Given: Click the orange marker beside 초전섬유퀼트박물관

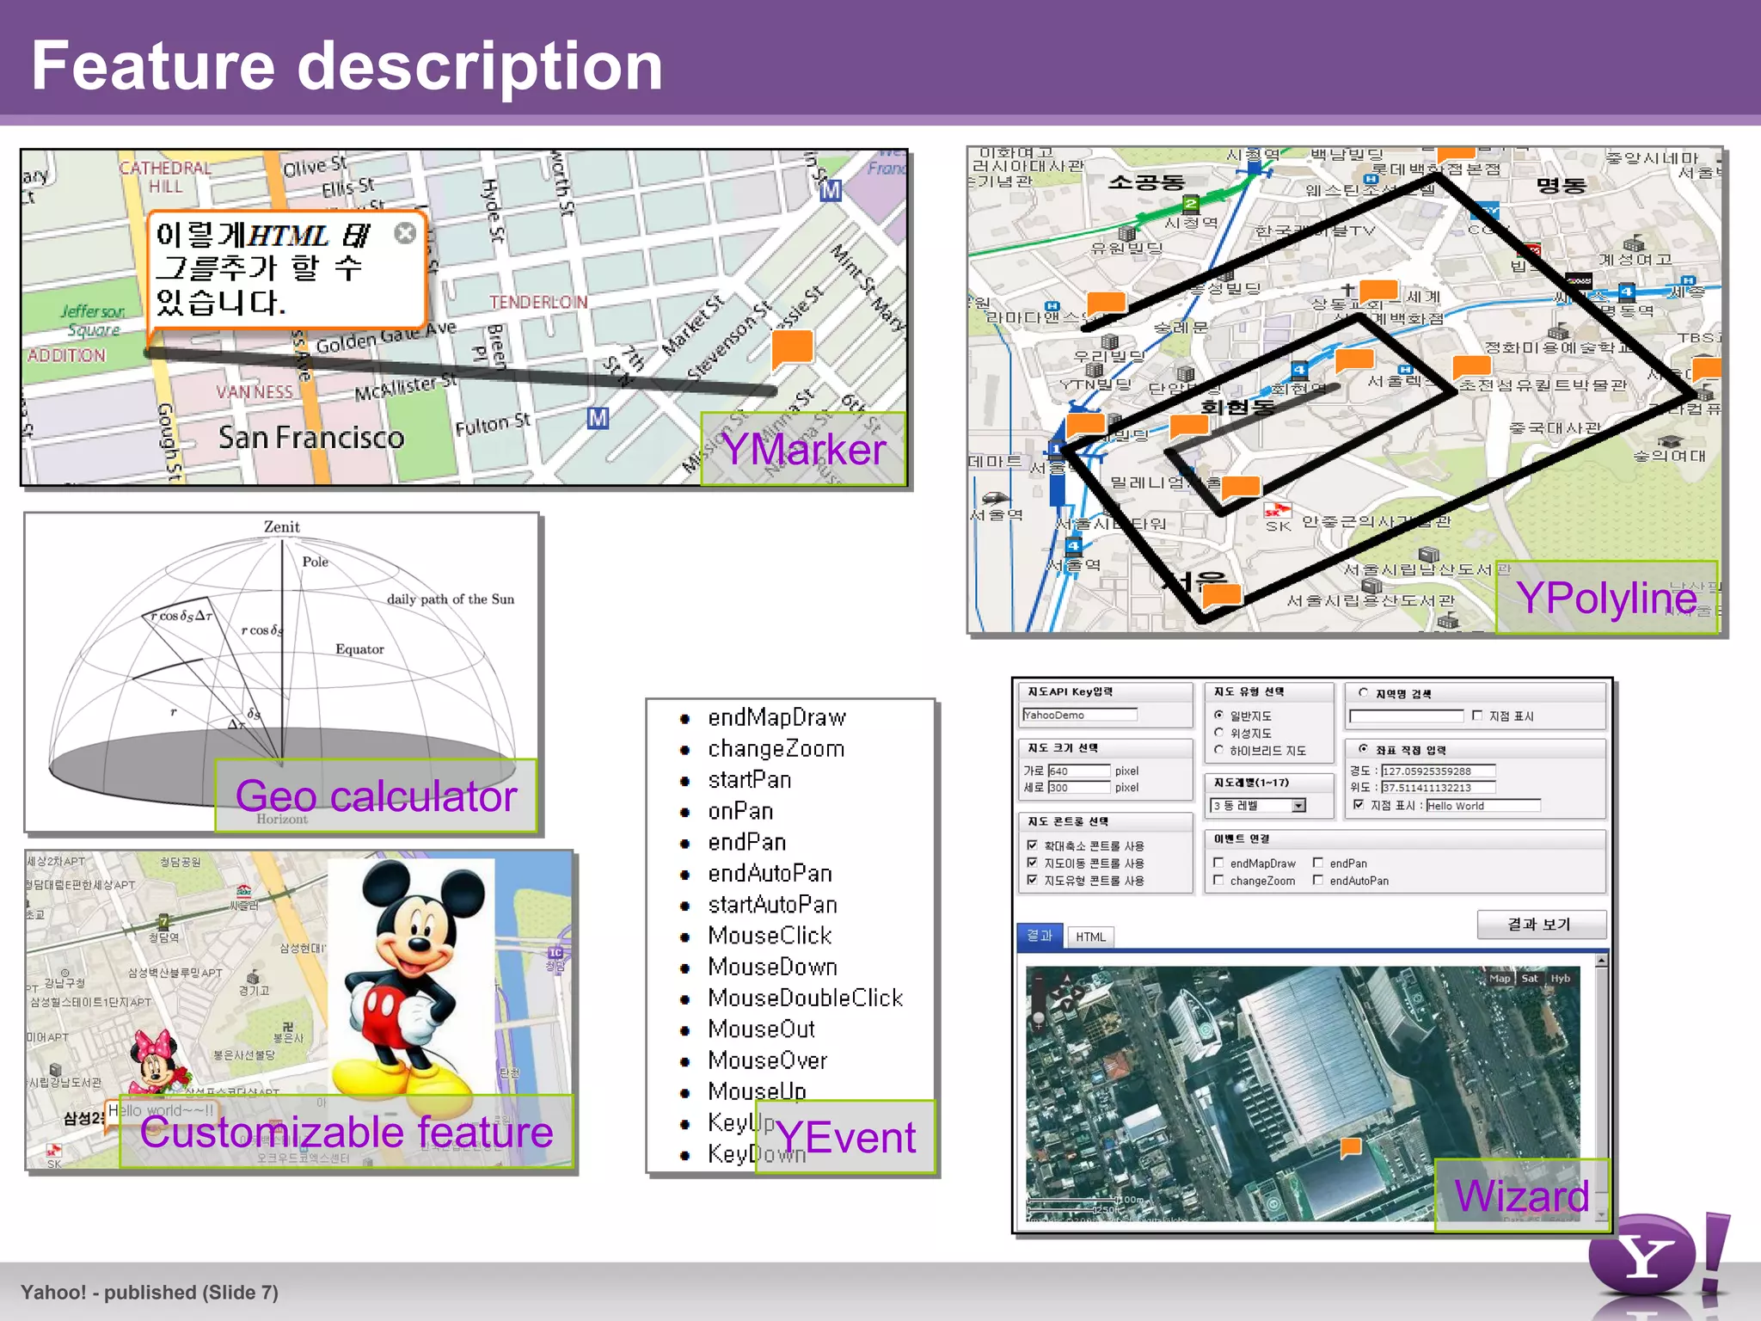Looking at the screenshot, I should click(1470, 368).
